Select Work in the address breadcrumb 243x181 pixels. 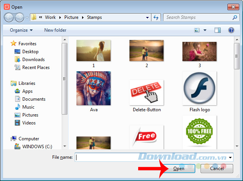50,17
